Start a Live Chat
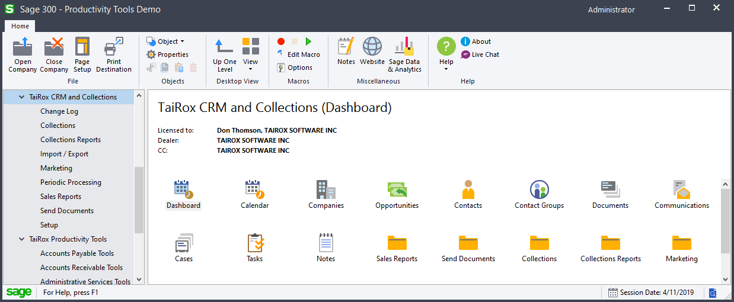Viewport: 734px width, 302px height. click(480, 54)
